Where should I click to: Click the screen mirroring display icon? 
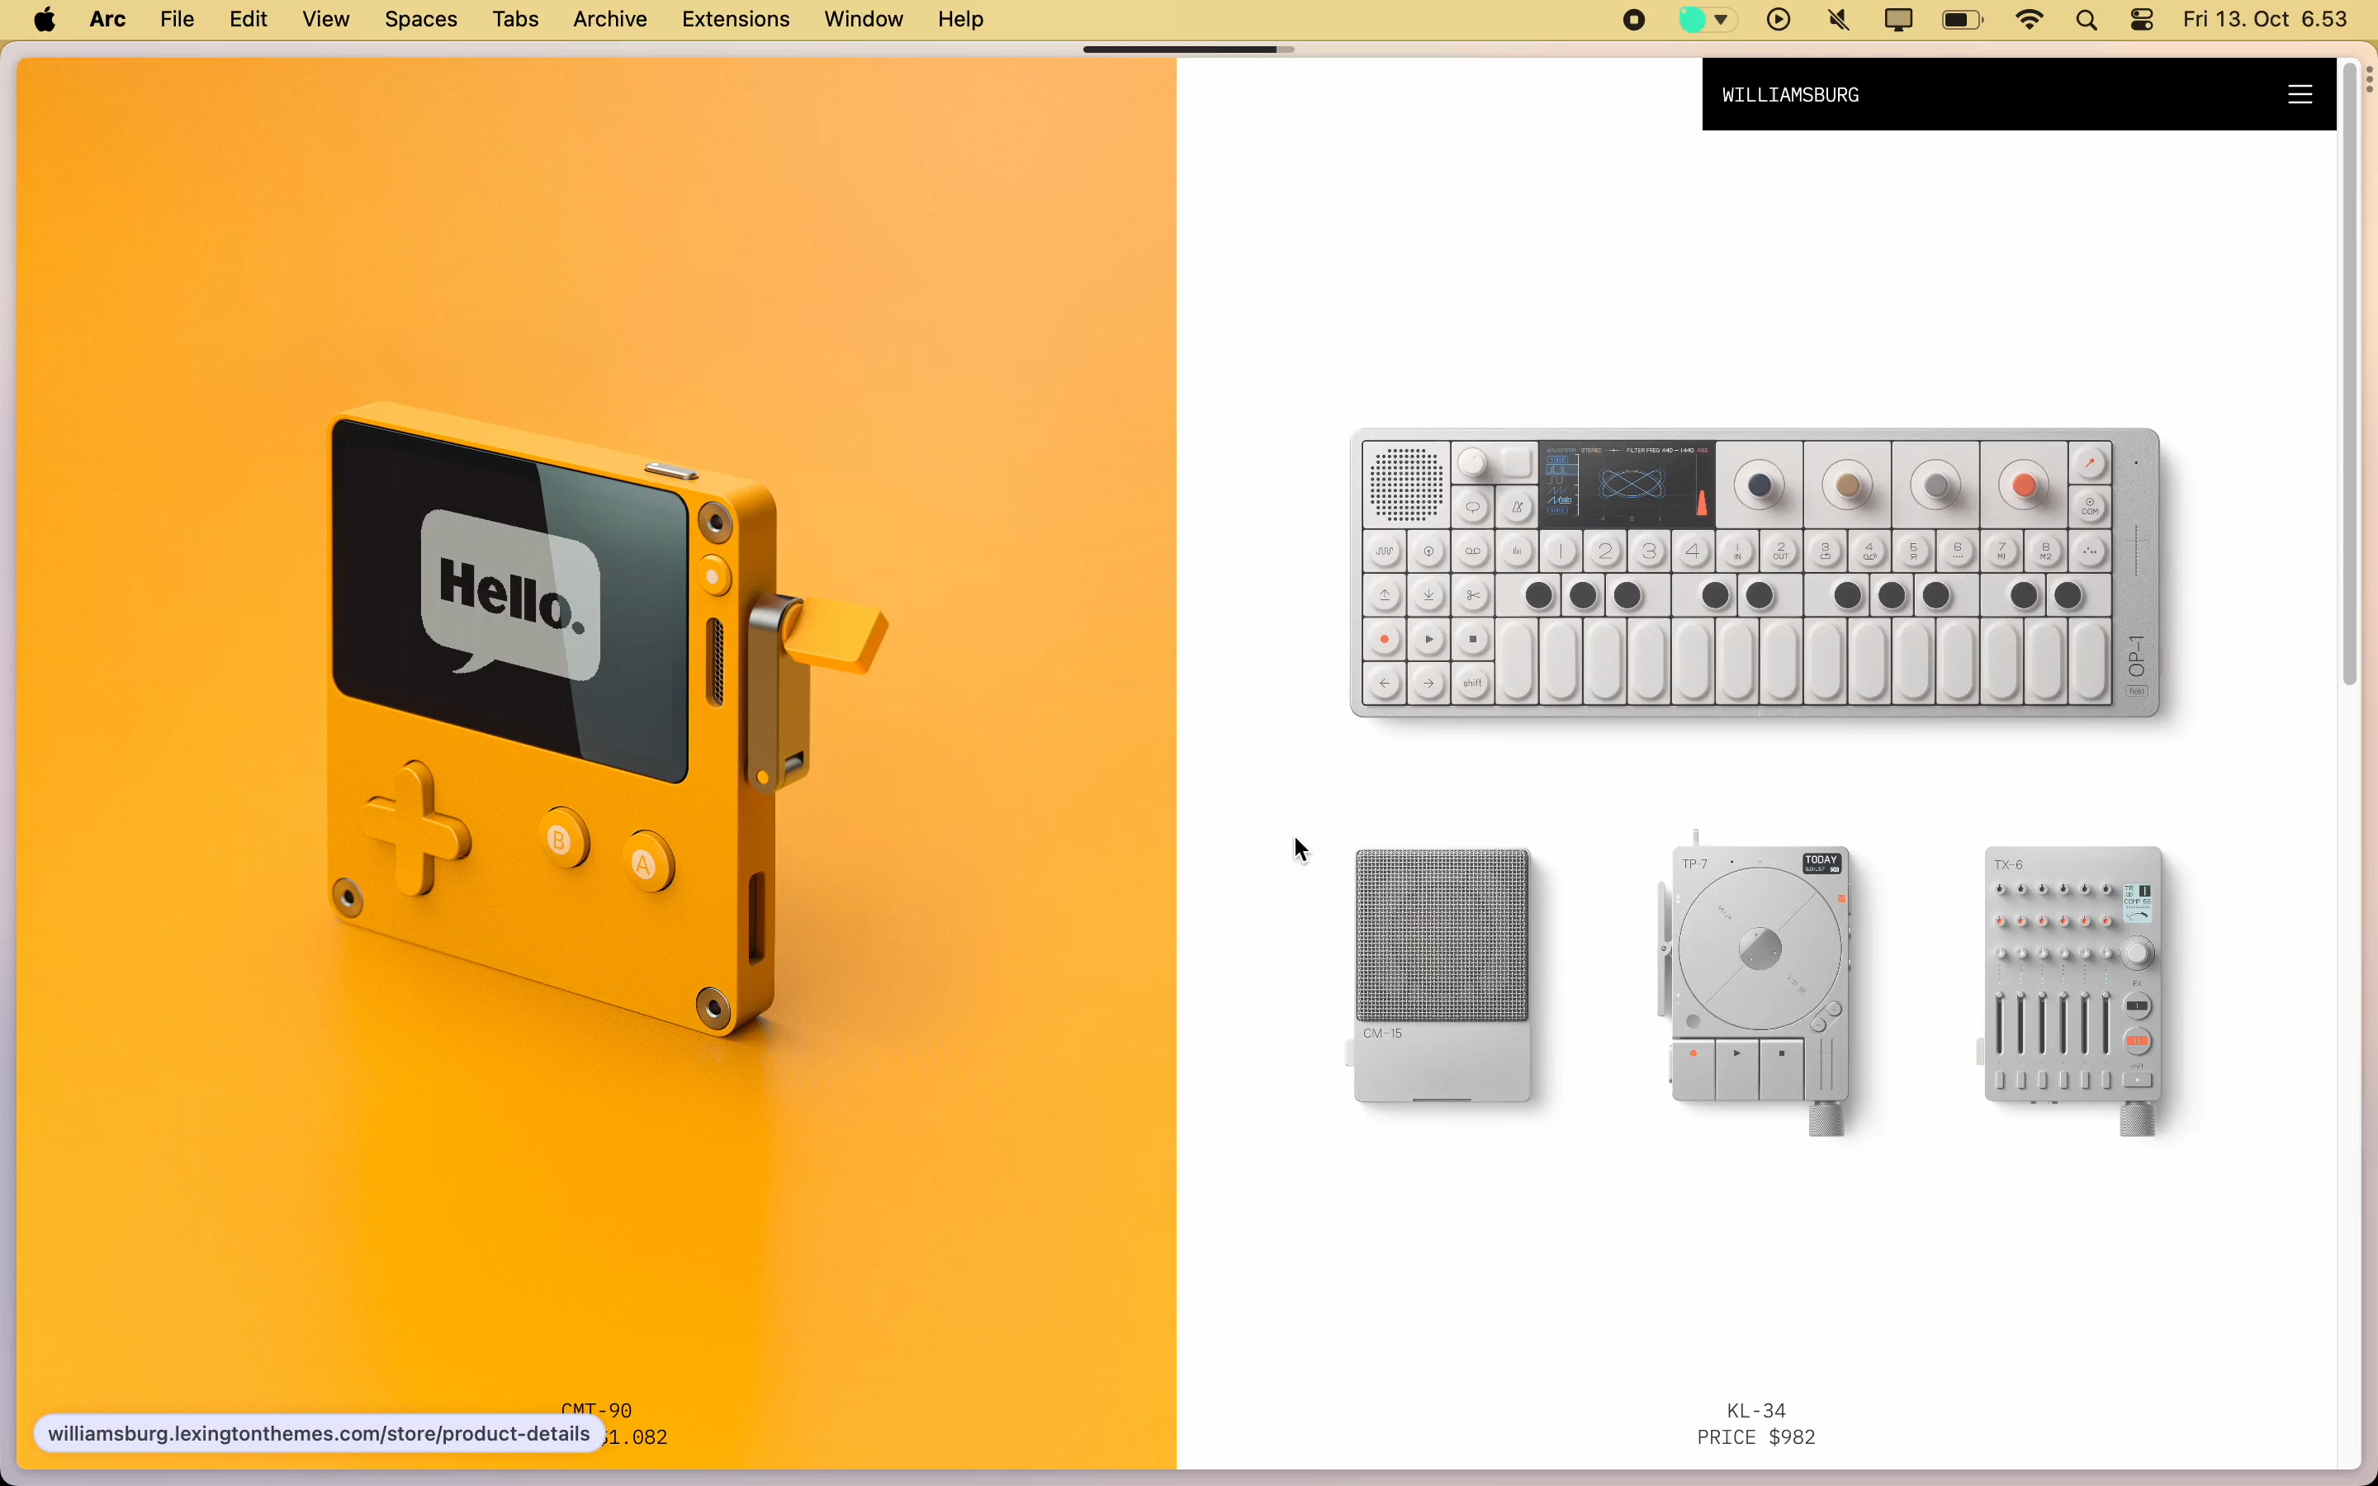[x=1897, y=19]
